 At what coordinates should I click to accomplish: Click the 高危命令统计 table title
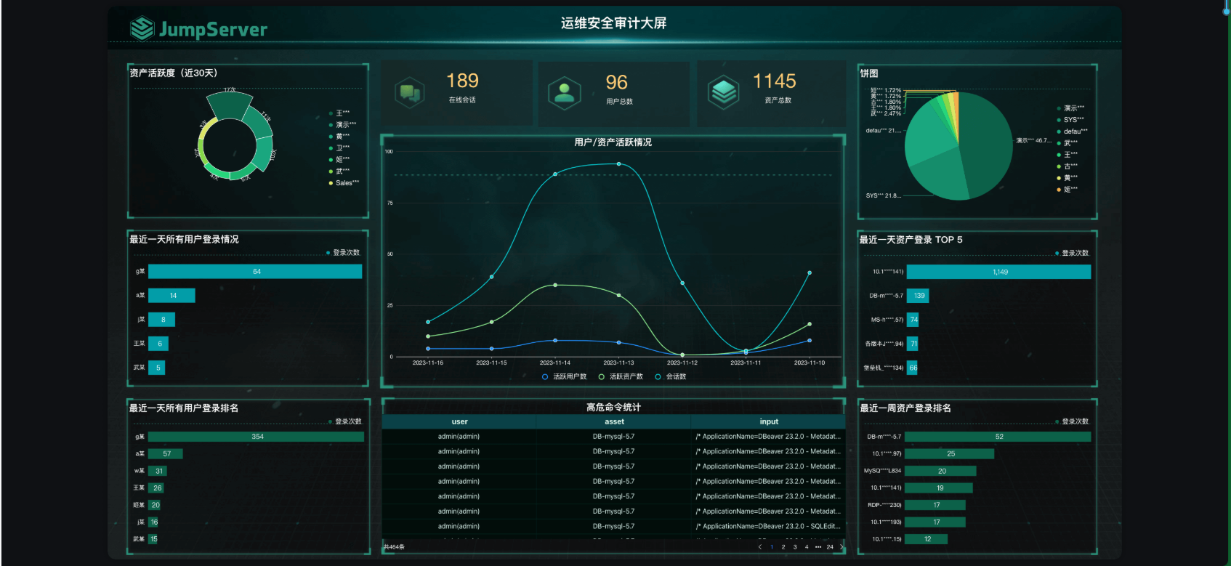[x=613, y=408]
